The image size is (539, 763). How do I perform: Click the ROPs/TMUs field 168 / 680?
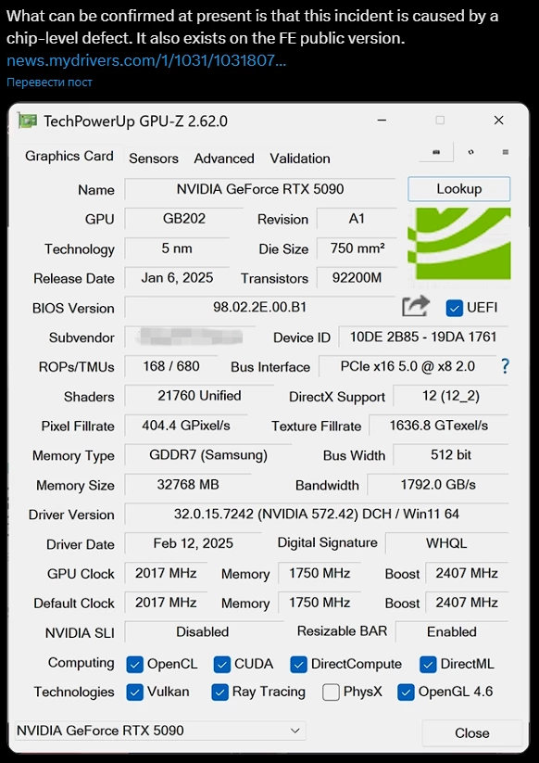pyautogui.click(x=170, y=366)
